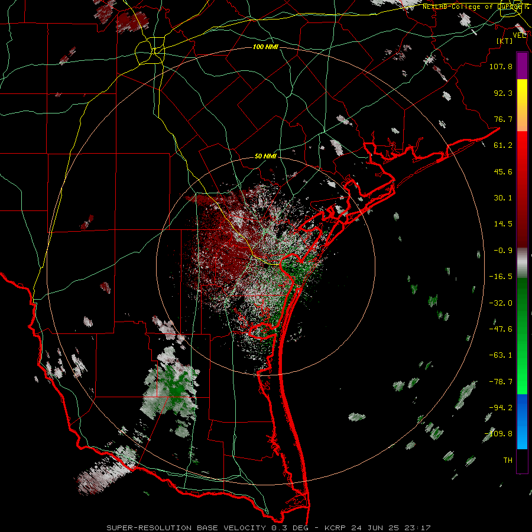Image resolution: width=532 pixels, height=532 pixels.
Task: Click the 100 NMI range ring label
Action: click(265, 47)
